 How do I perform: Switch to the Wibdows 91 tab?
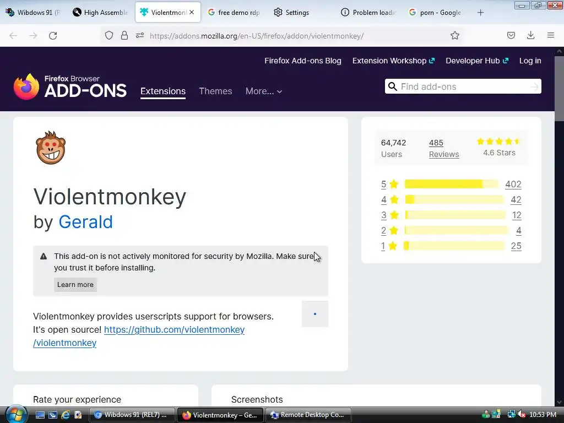pyautogui.click(x=33, y=13)
